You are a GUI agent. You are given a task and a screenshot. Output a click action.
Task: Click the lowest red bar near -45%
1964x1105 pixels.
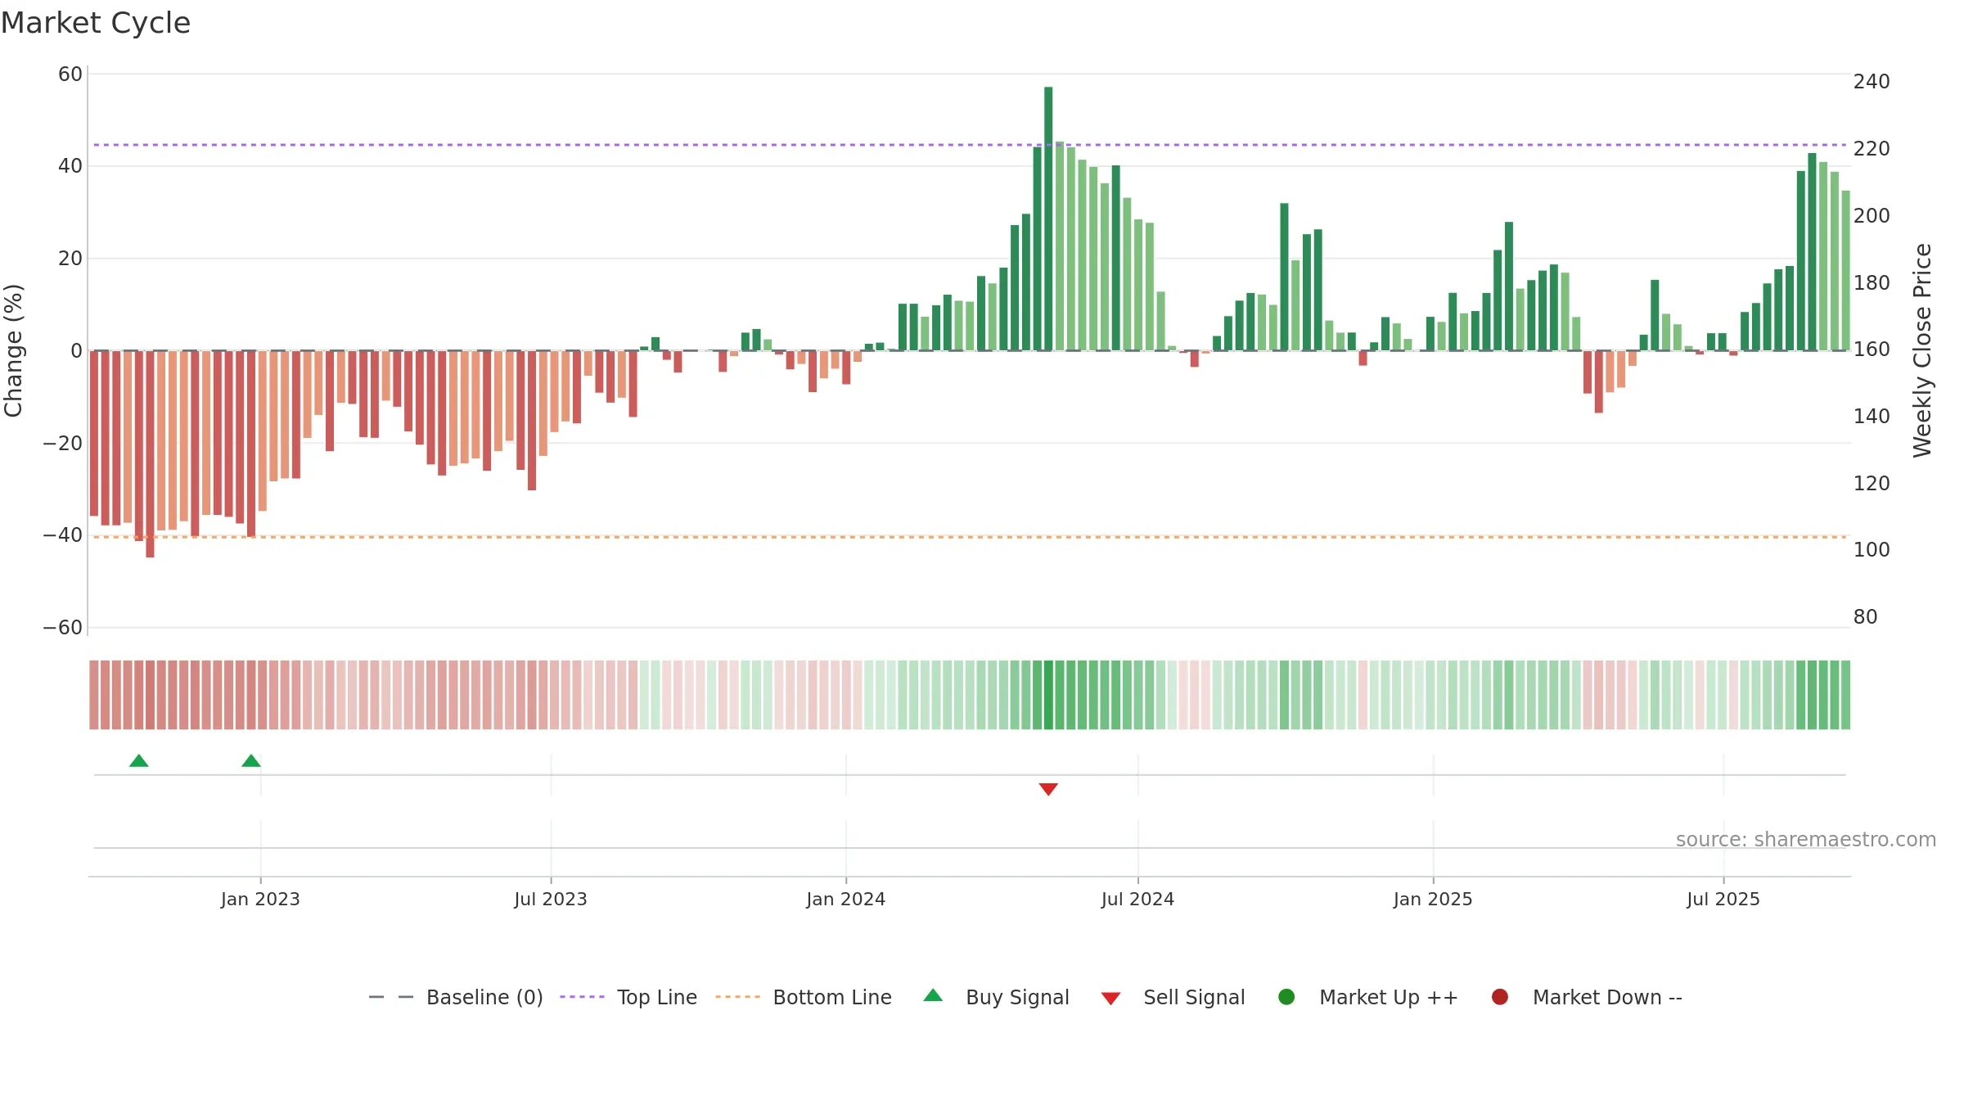[151, 454]
